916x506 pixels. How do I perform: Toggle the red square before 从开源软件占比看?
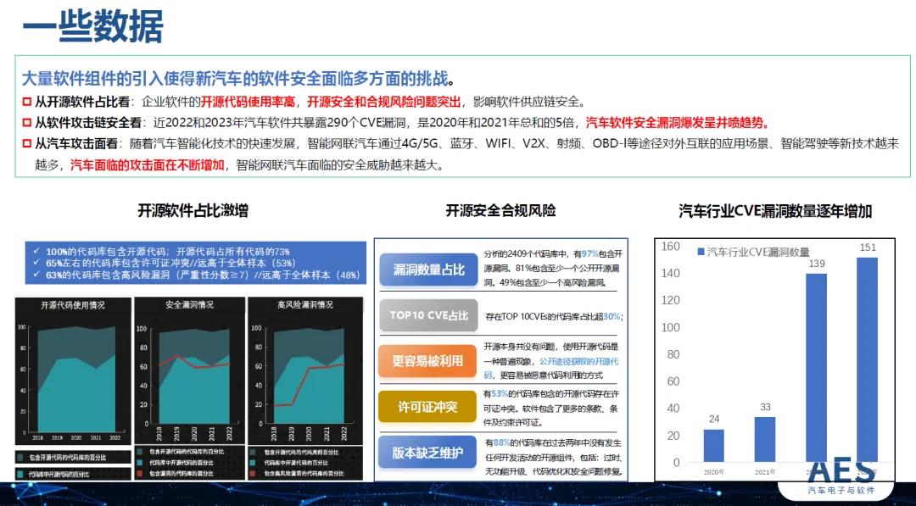point(27,103)
